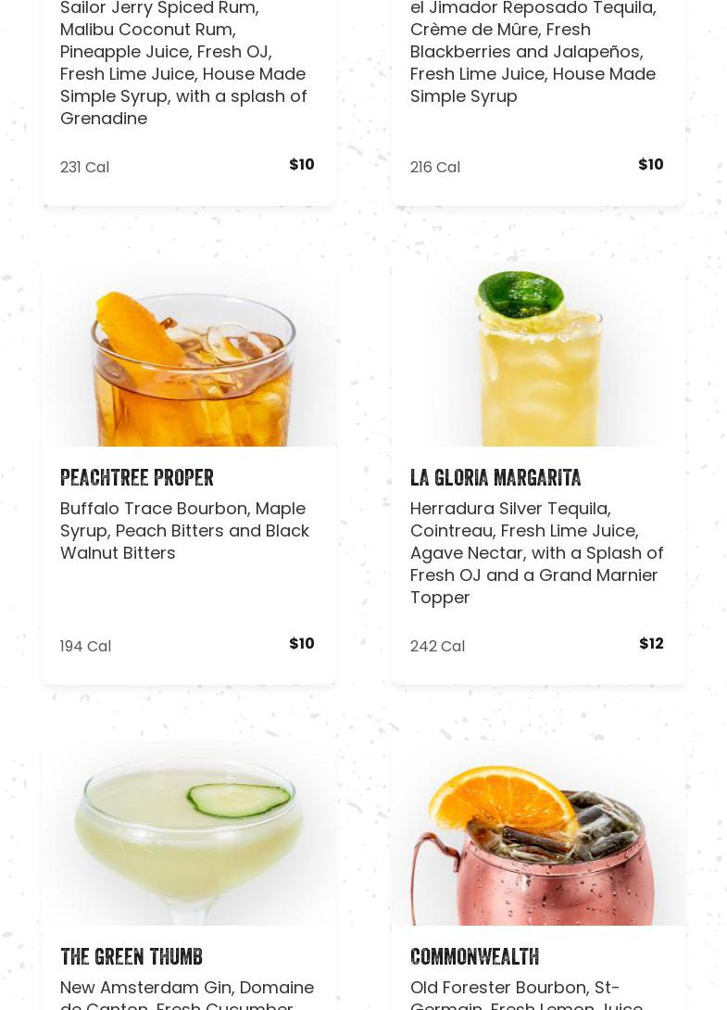This screenshot has width=727, height=1010.
Task: Click the Buffalo Trace Bourbon ingredients description
Action: (185, 531)
